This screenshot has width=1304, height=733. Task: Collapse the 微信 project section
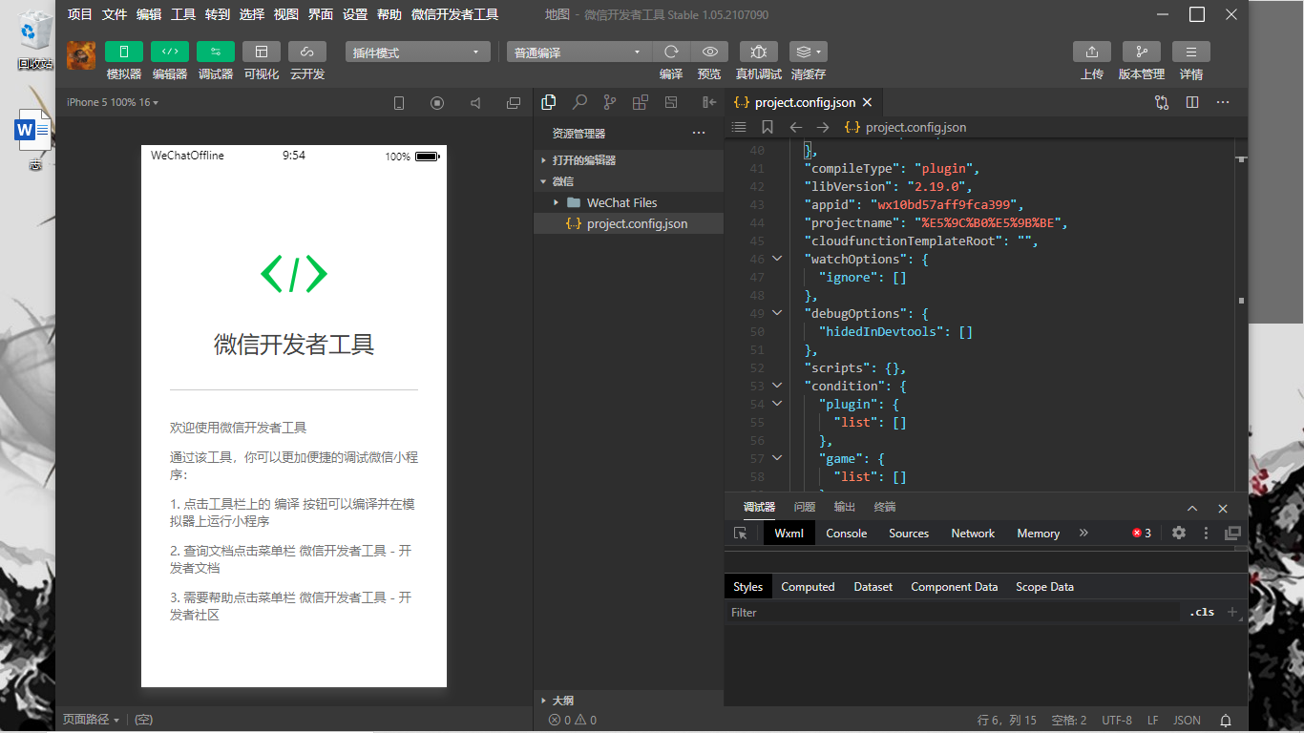tap(629, 181)
